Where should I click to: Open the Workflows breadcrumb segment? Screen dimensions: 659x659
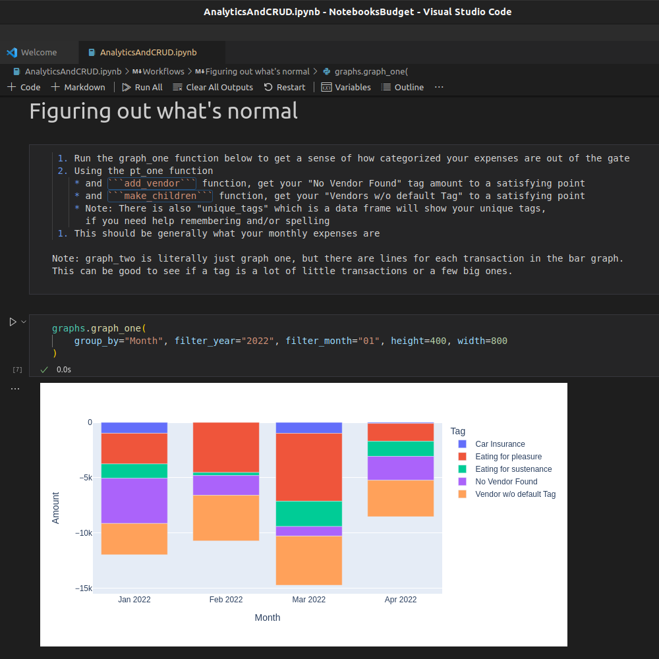tap(163, 71)
